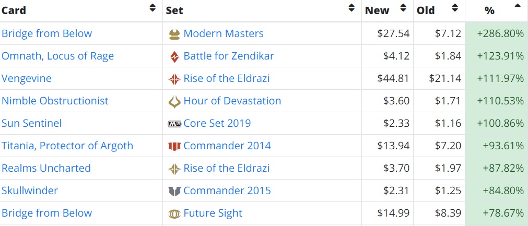Image resolution: width=528 pixels, height=226 pixels.
Task: Open Omnath, Locus of Rage card page
Action: [57, 56]
